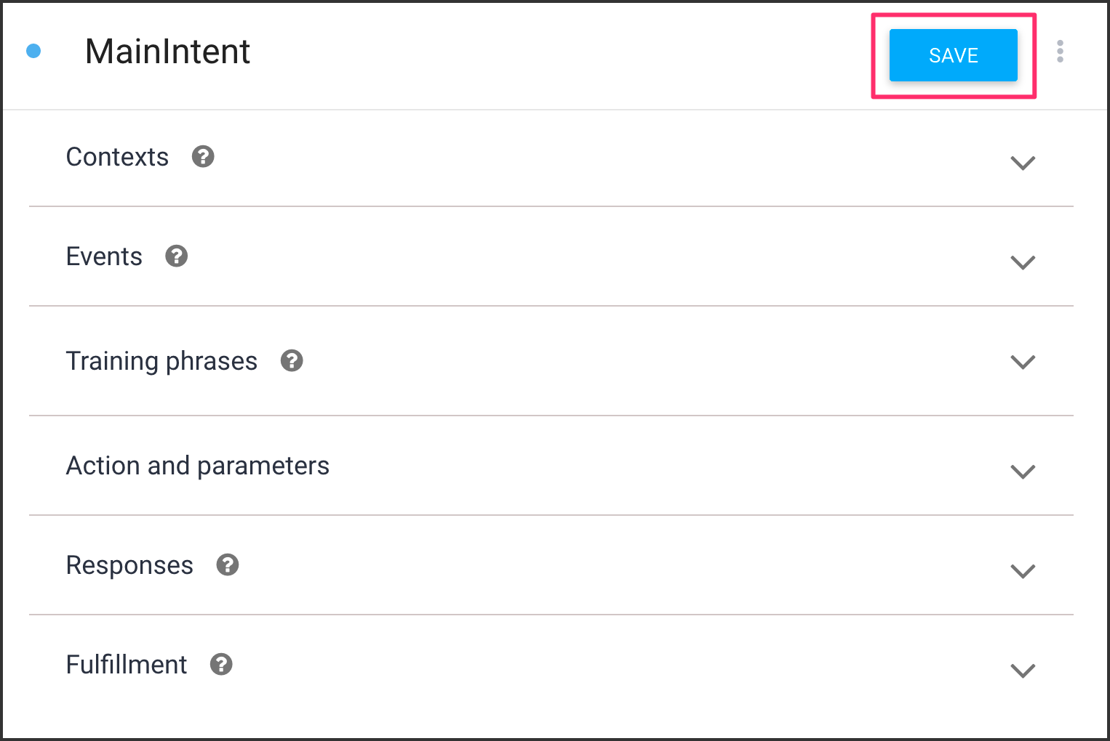Expand Training phrases with its chevron
This screenshot has width=1110, height=741.
coord(1023,362)
